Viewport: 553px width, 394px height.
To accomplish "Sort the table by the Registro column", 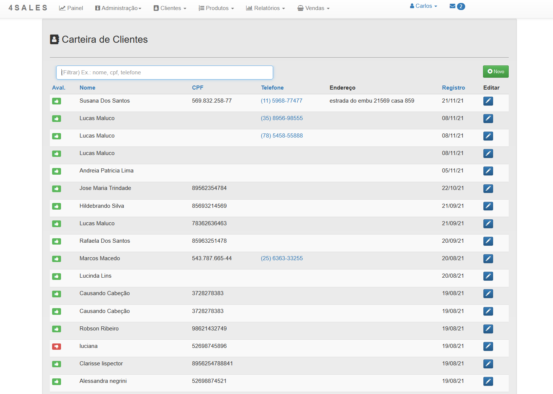I will 453,88.
